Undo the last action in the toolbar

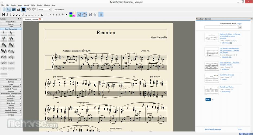pyautogui.click(x=29, y=9)
